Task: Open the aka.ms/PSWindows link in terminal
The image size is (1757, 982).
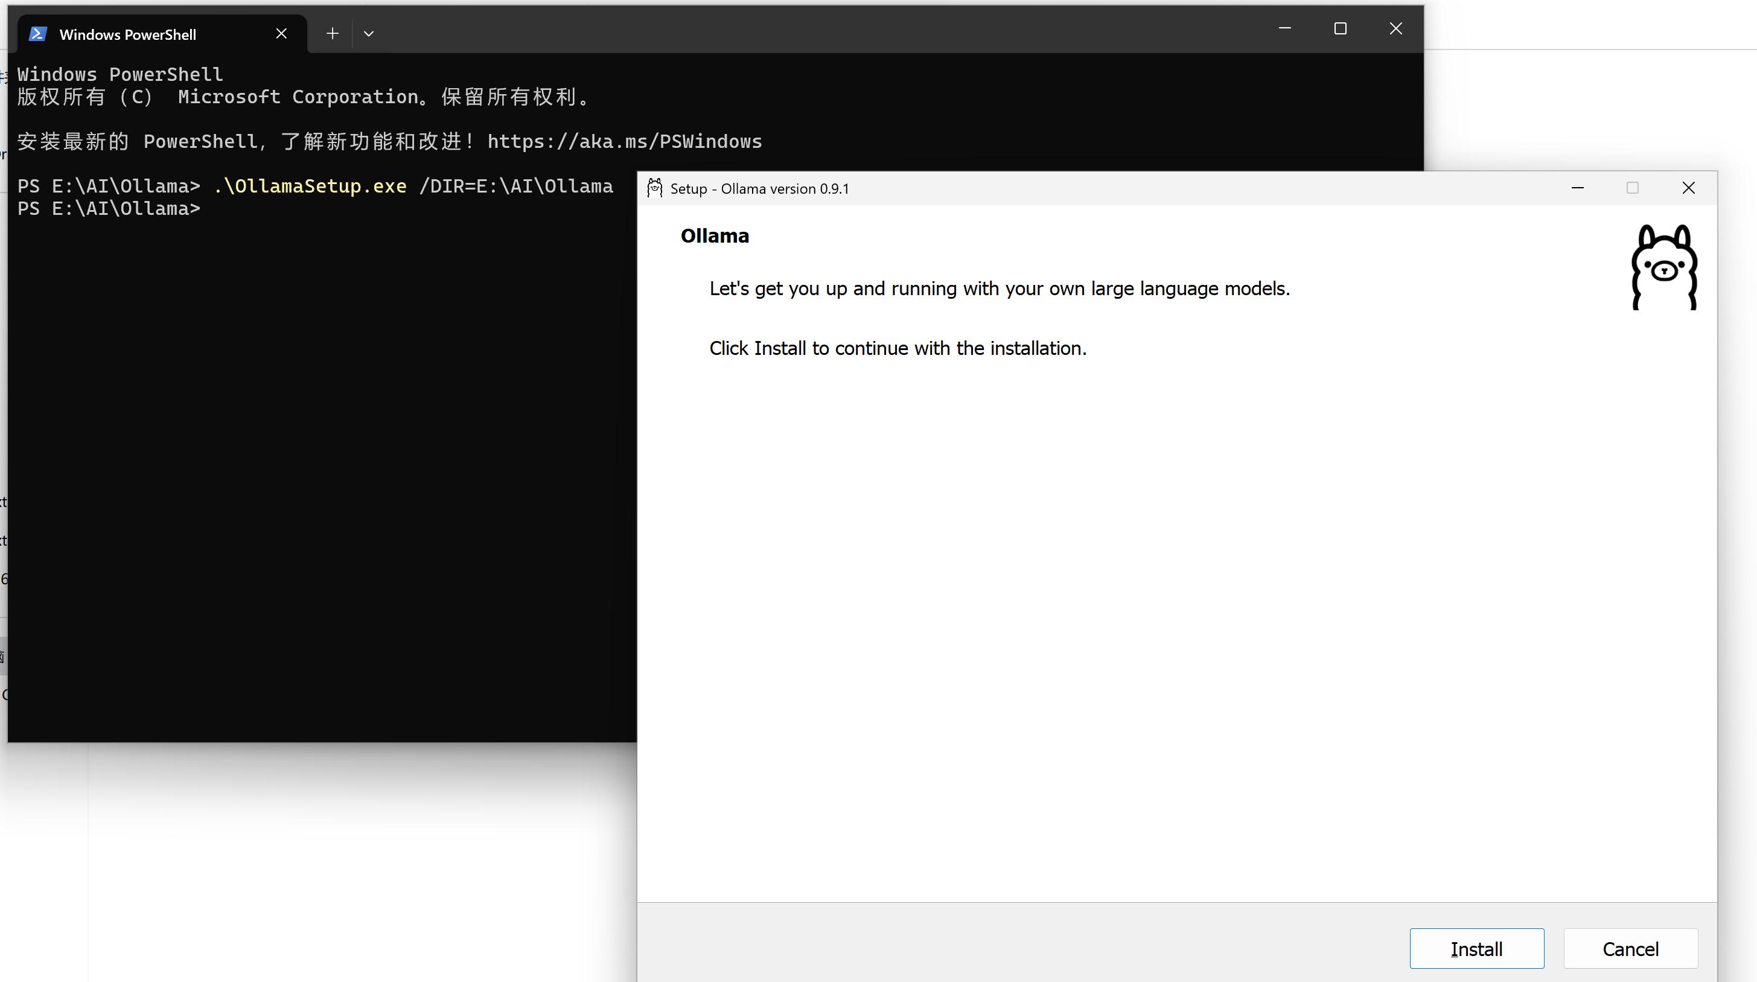Action: (x=624, y=142)
